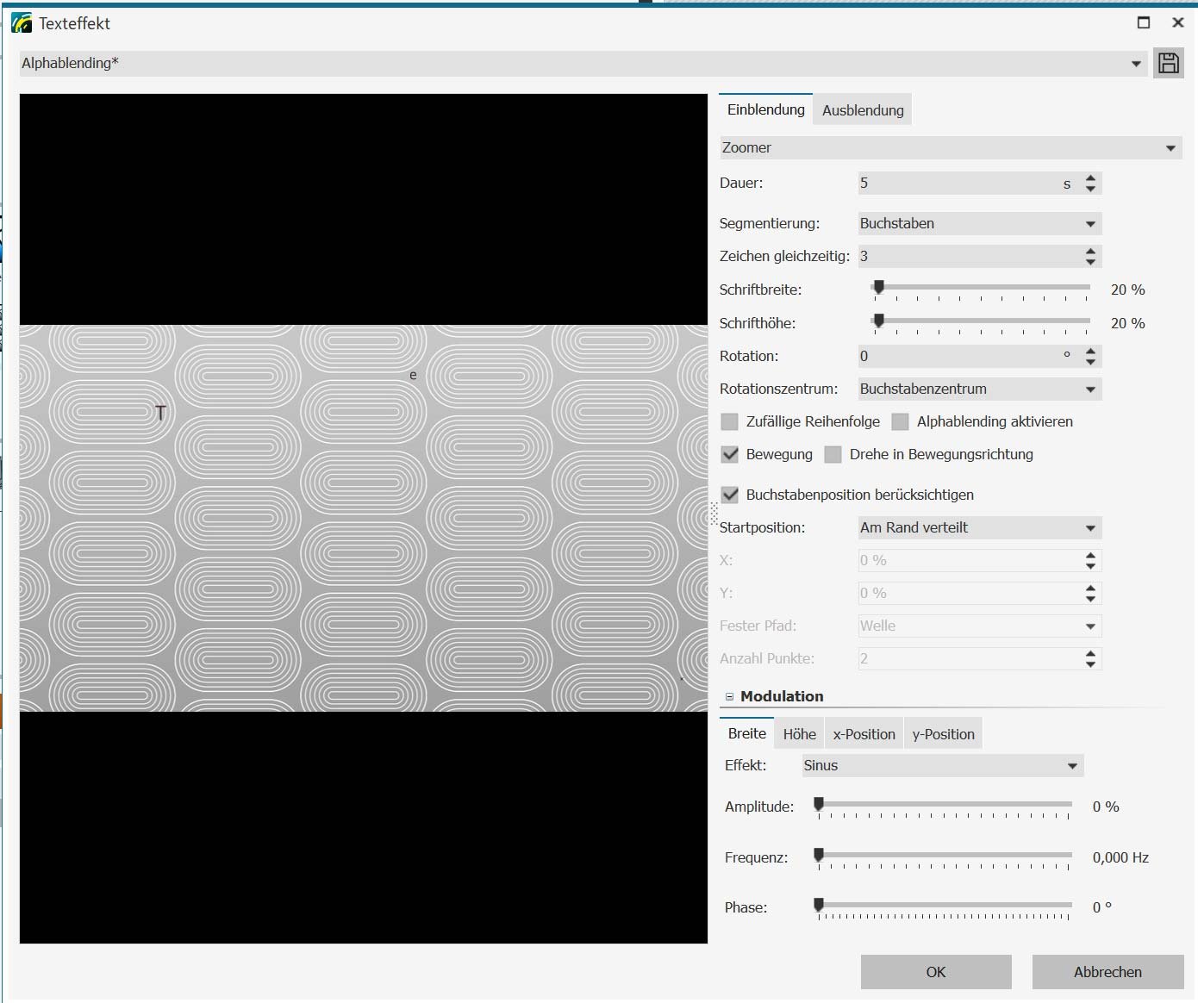The height and width of the screenshot is (1003, 1198).
Task: Enable Alphablending aktivieren checkbox
Action: coord(901,421)
